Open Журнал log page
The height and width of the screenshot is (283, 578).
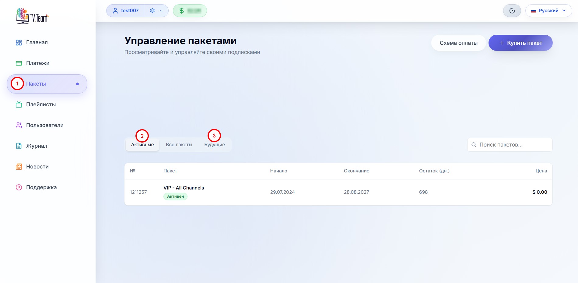[x=36, y=146]
